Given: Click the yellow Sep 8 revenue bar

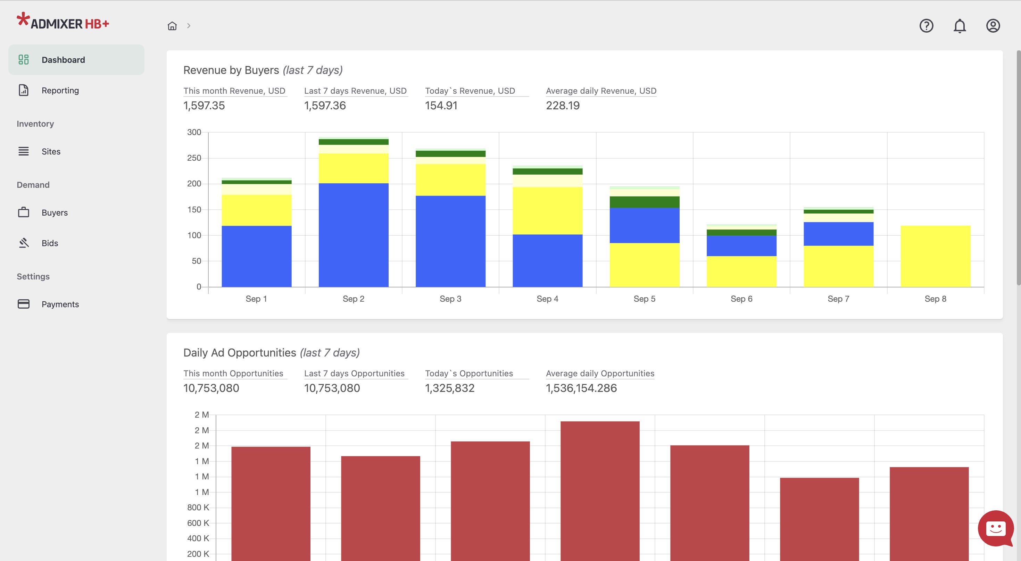Looking at the screenshot, I should pos(935,256).
